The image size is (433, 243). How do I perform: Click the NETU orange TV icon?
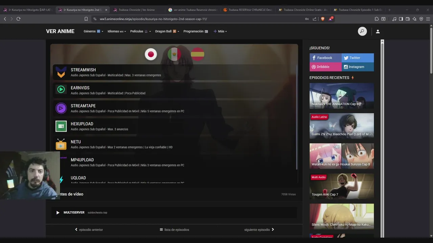click(61, 144)
